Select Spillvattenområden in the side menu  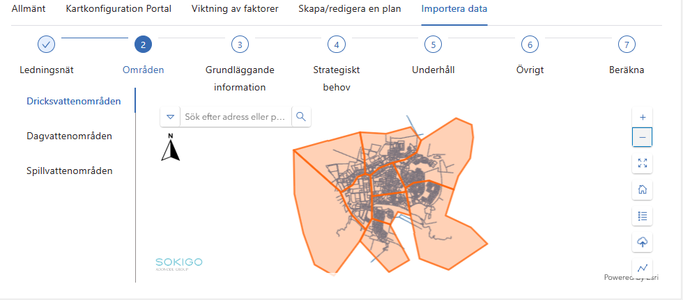[x=69, y=171]
